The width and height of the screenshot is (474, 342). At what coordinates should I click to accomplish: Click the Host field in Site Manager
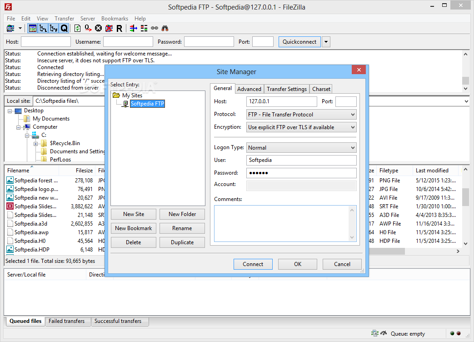click(281, 101)
